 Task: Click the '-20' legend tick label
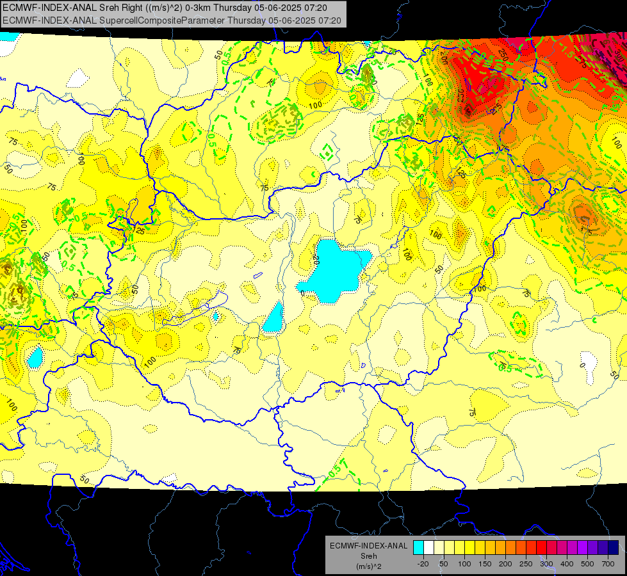point(423,564)
